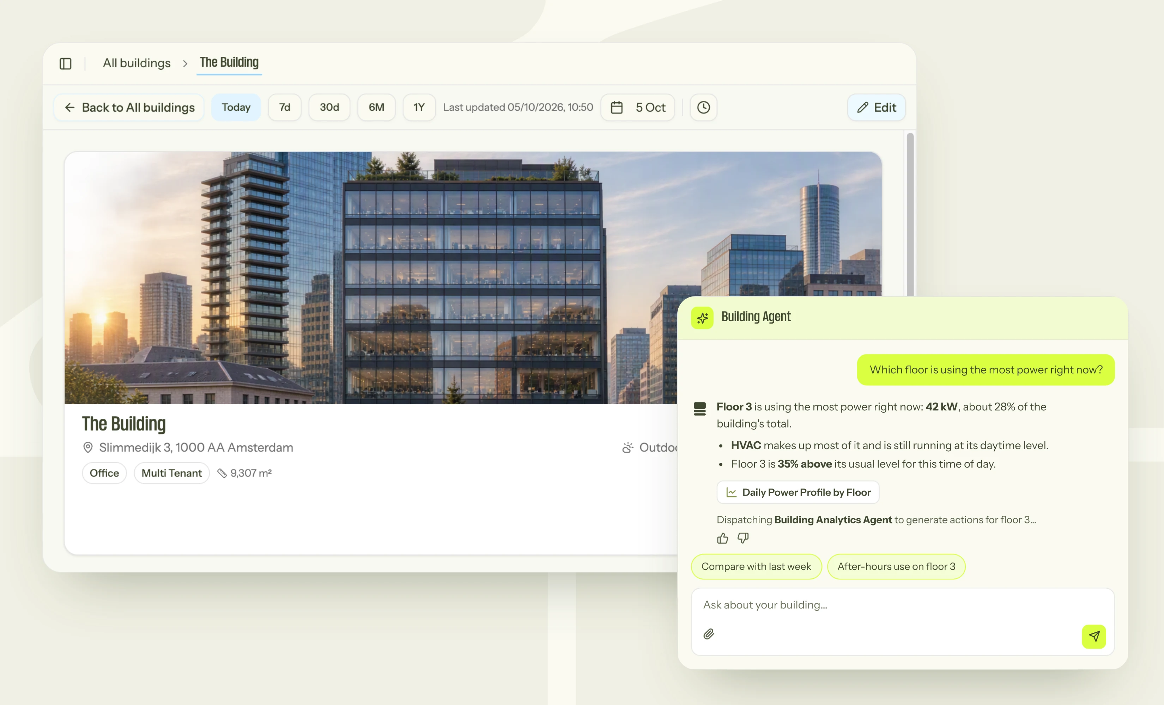Screen dimensions: 1164x705
Task: Click the 9,307 m² area value
Action: tap(251, 473)
